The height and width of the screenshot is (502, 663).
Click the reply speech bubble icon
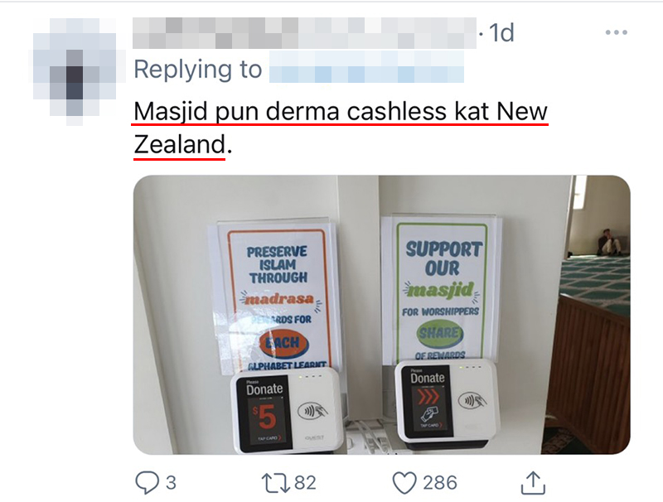147,482
